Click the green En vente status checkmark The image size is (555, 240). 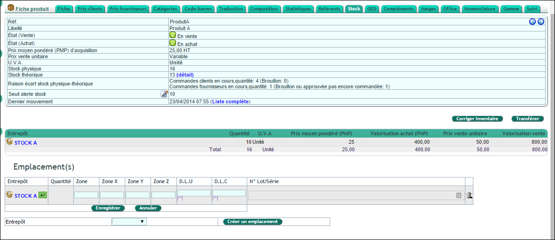click(x=172, y=35)
